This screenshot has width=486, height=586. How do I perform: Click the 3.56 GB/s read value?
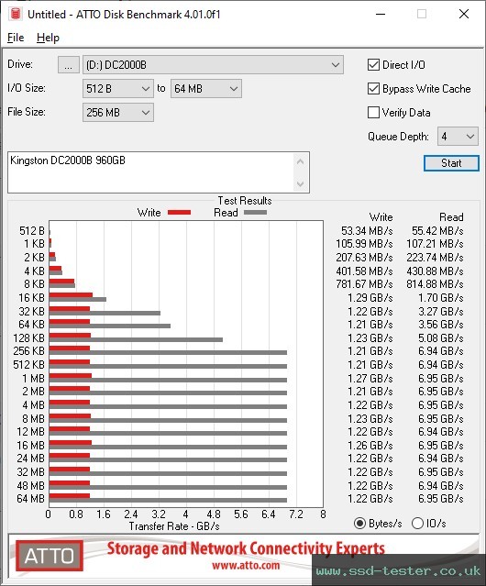pos(441,325)
